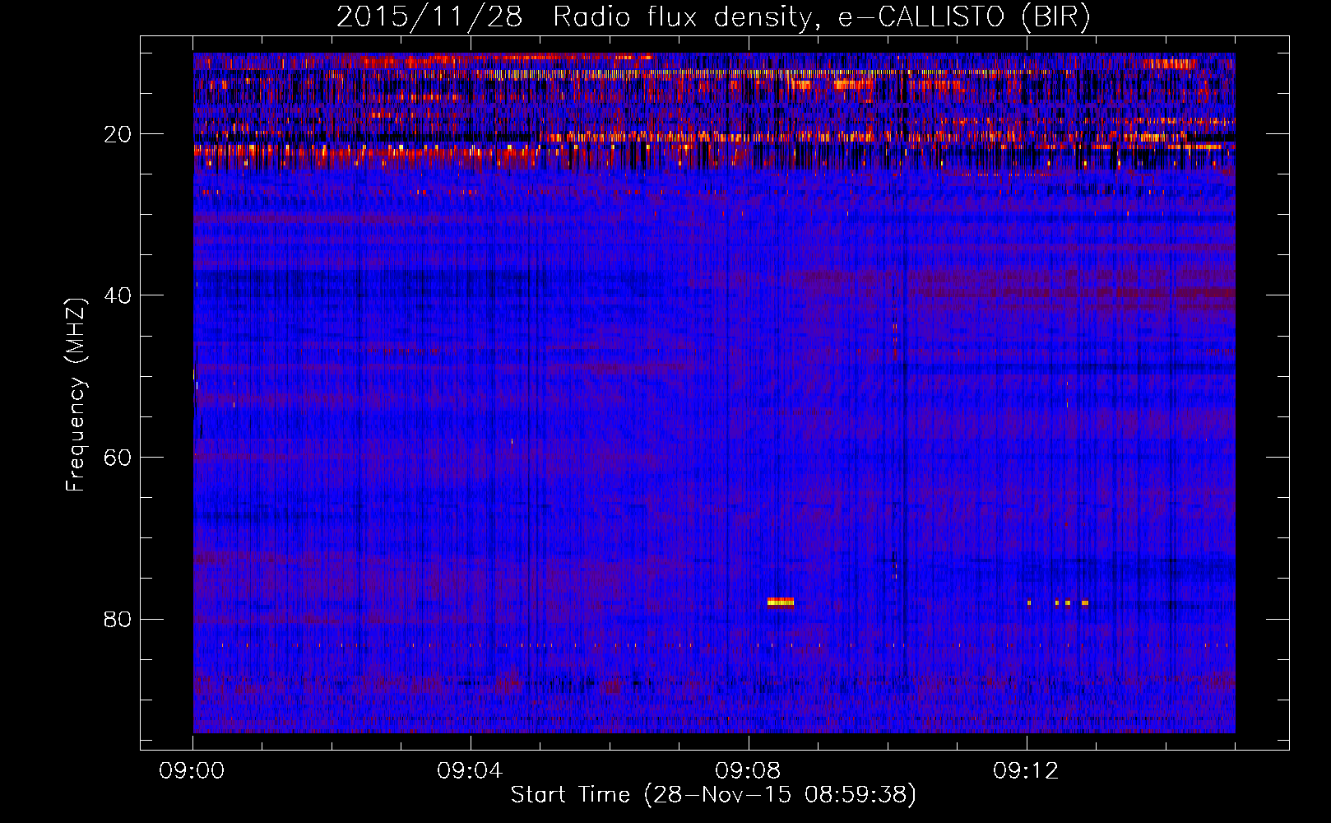Click the '40' frequency tick label
This screenshot has width=1331, height=823.
118,295
